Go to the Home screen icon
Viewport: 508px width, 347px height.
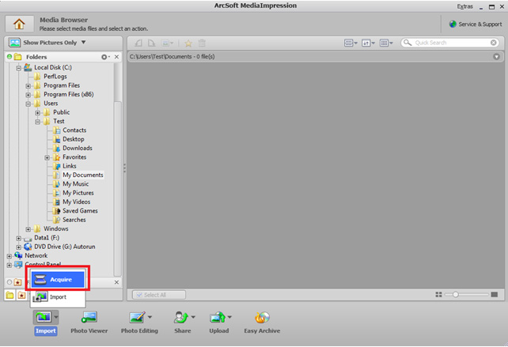pyautogui.click(x=19, y=24)
